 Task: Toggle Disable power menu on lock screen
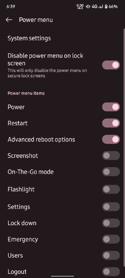click(x=111, y=65)
